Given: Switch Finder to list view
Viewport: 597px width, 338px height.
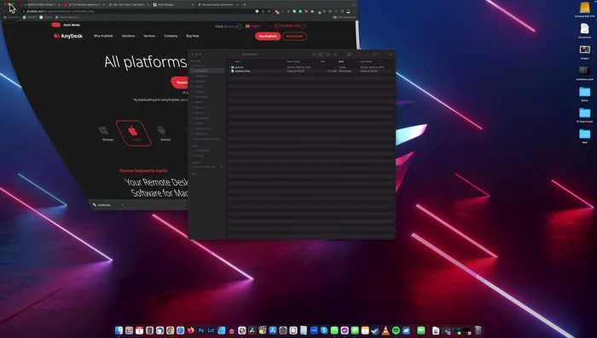Looking at the screenshot, I should click(321, 54).
